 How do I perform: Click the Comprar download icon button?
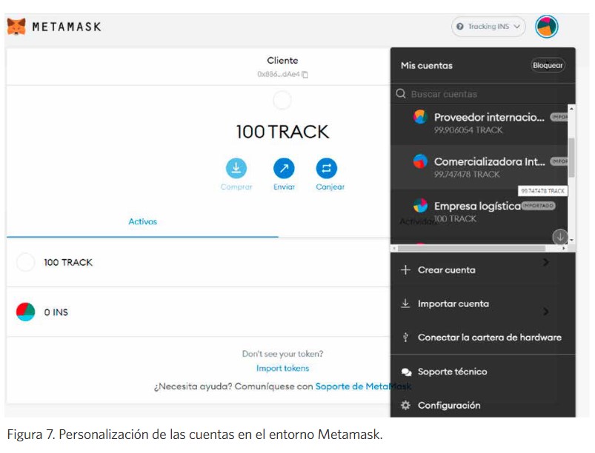(x=236, y=168)
